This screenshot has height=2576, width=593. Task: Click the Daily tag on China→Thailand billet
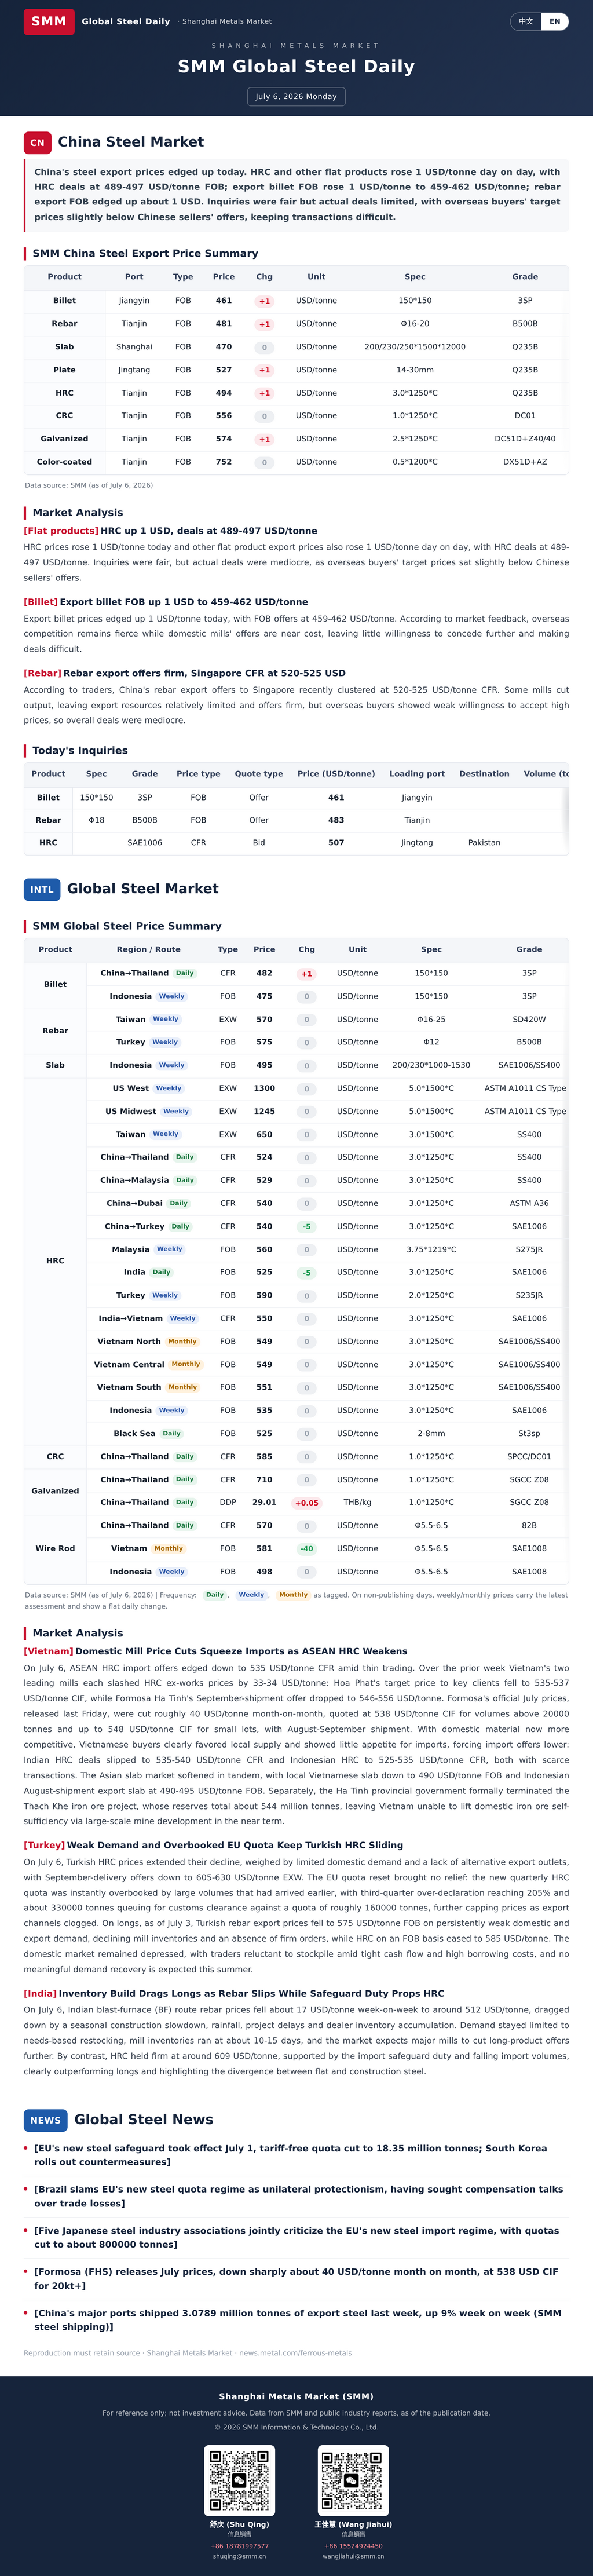(185, 973)
